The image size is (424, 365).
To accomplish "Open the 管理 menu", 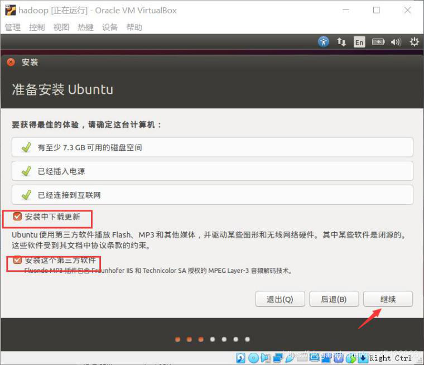I will [13, 27].
